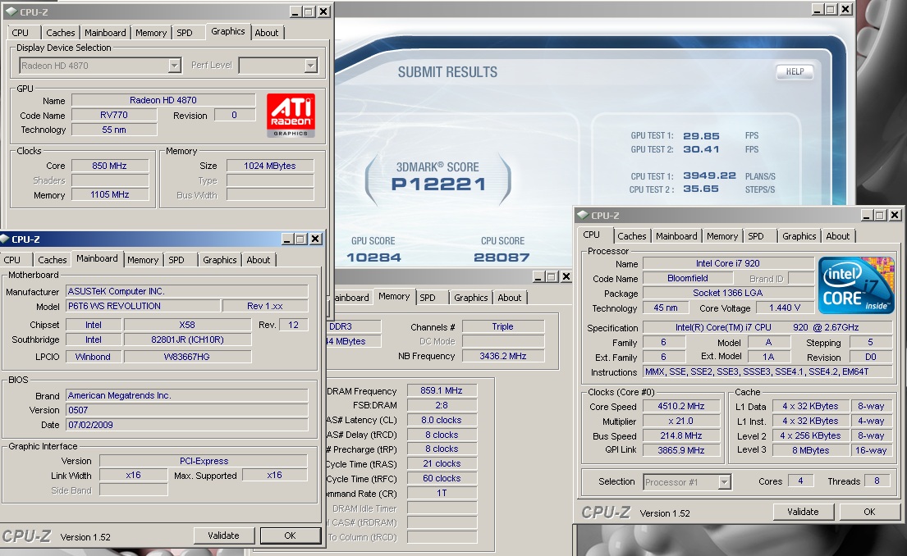This screenshot has width=907, height=556.
Task: Open the Mainboard tab in the CPU window
Action: (x=676, y=236)
